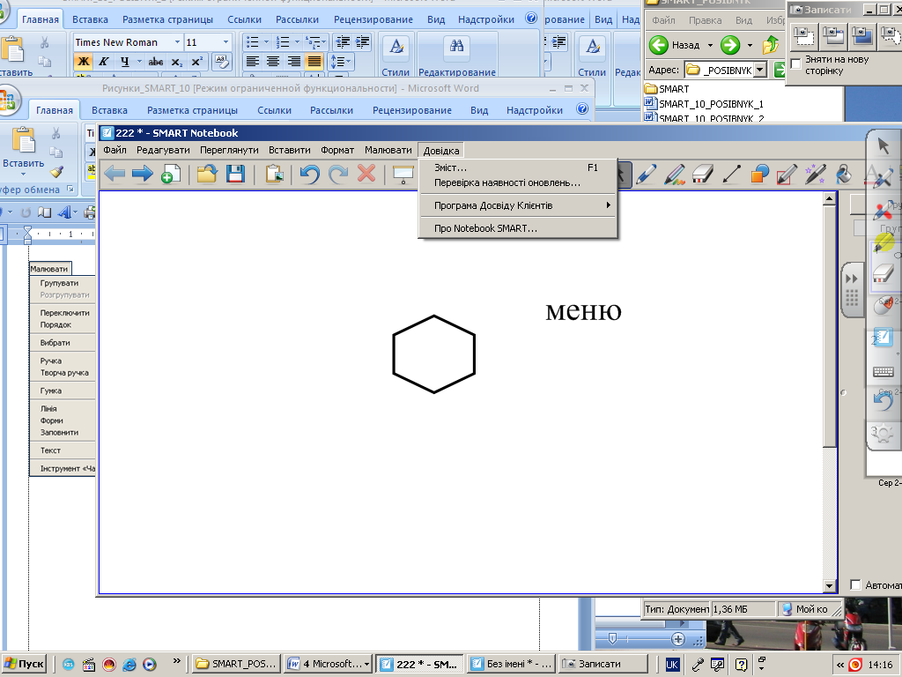Select the Eraser tool in Notebook toolbar
This screenshot has height=677, width=902.
703,174
